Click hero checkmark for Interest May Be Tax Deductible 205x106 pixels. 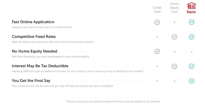point(191,66)
